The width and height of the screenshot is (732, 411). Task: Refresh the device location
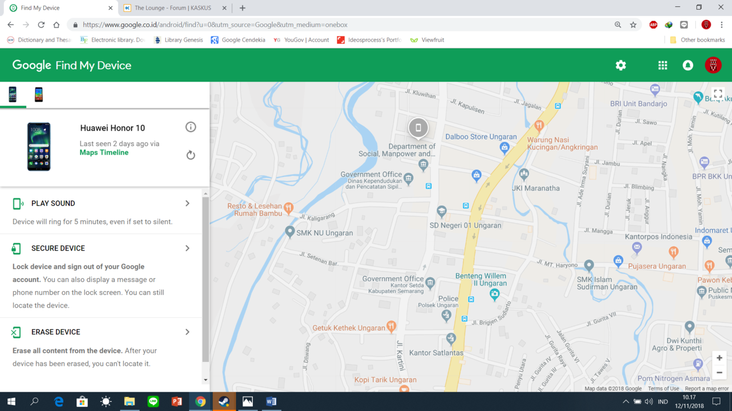pyautogui.click(x=191, y=155)
